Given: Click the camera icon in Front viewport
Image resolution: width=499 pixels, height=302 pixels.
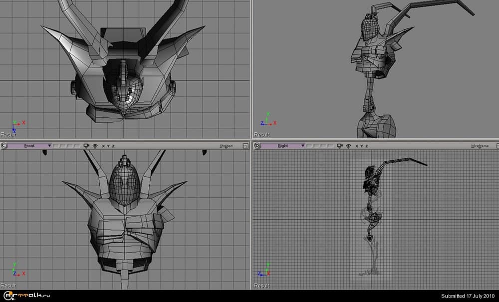Looking at the screenshot, I should [x=87, y=146].
